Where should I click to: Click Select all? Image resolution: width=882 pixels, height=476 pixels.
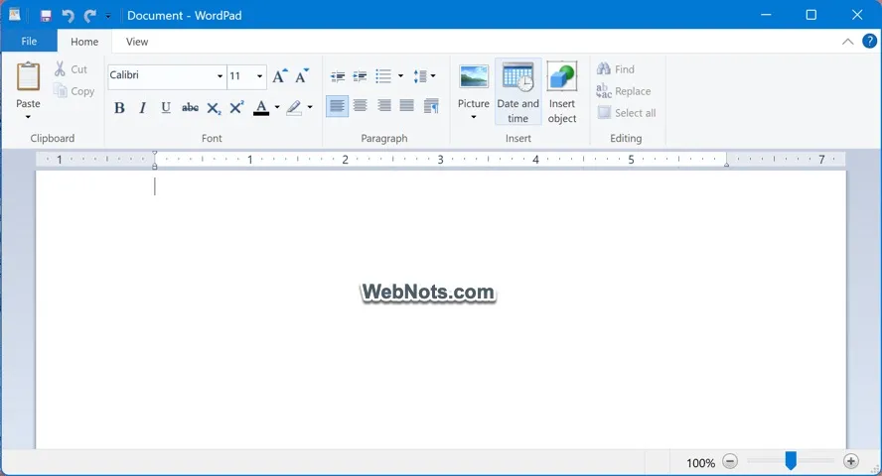click(x=626, y=113)
